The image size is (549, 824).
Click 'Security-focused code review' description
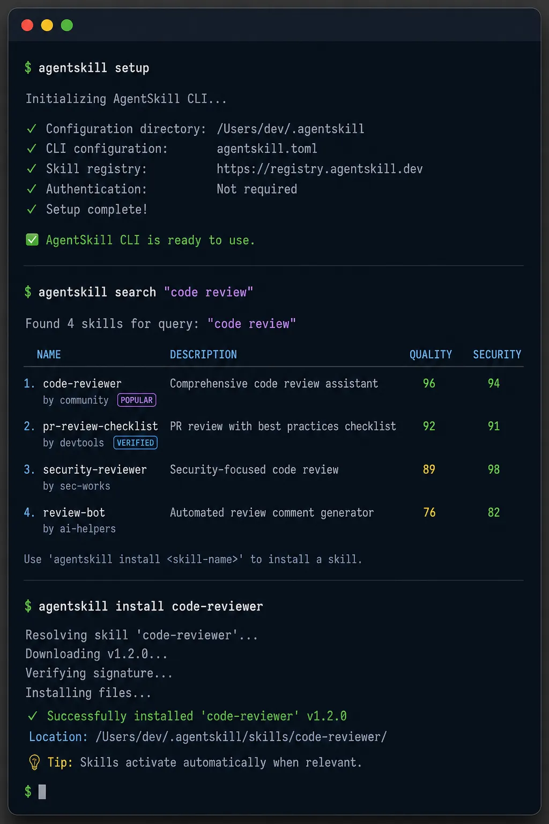click(x=254, y=470)
